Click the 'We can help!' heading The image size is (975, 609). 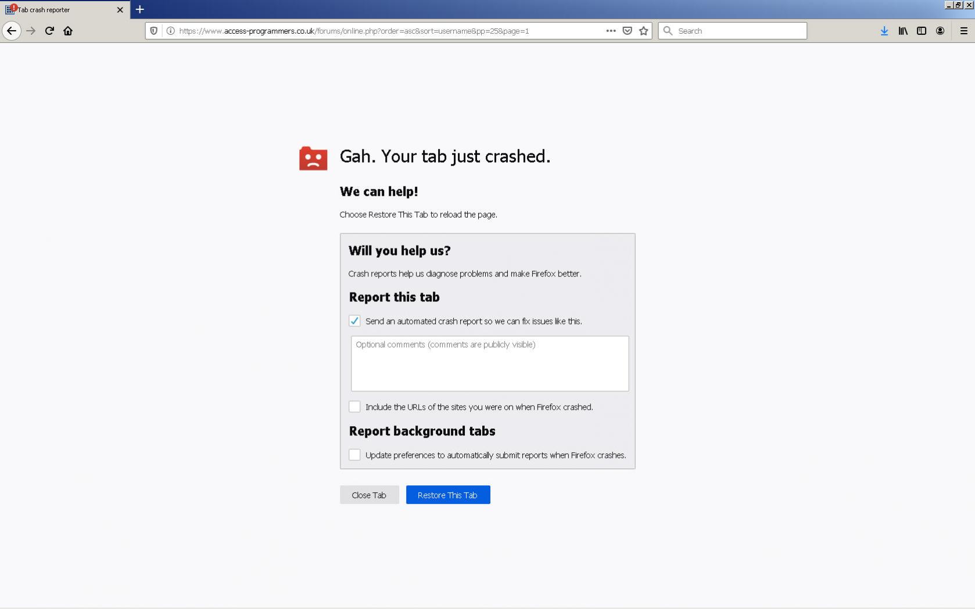point(379,191)
